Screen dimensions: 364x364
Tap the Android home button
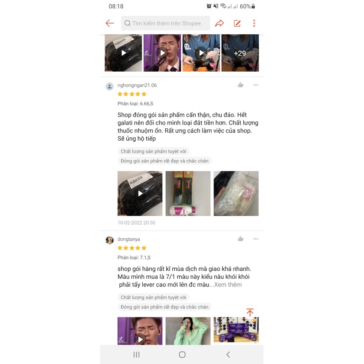point(182,355)
